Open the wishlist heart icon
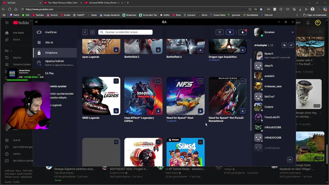 click(220, 32)
